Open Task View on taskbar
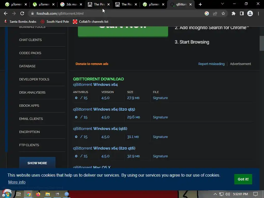The image size is (264, 198). pos(19,194)
